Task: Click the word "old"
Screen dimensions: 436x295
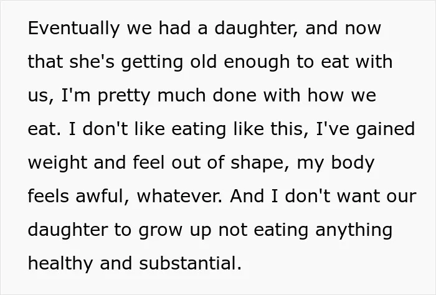Action: point(203,62)
